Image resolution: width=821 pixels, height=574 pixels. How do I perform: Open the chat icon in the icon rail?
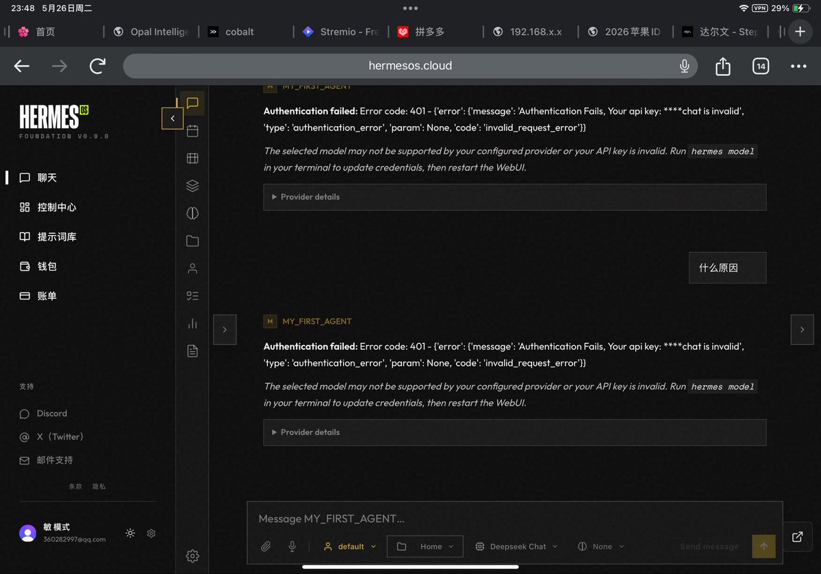point(192,103)
